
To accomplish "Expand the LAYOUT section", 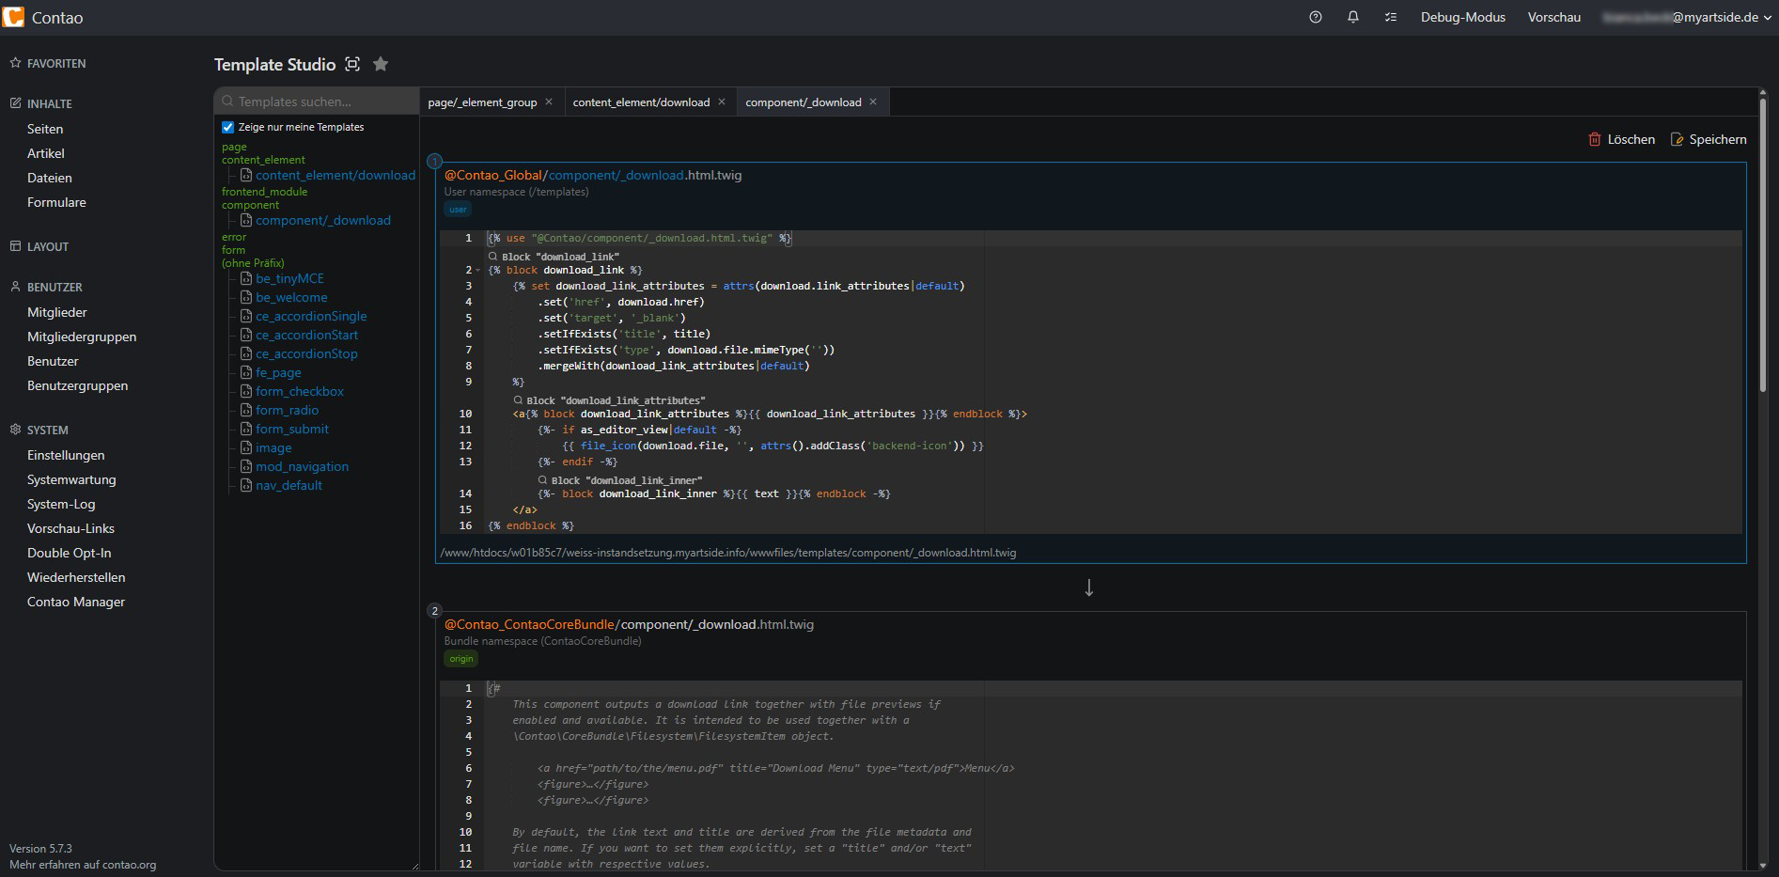I will click(39, 246).
